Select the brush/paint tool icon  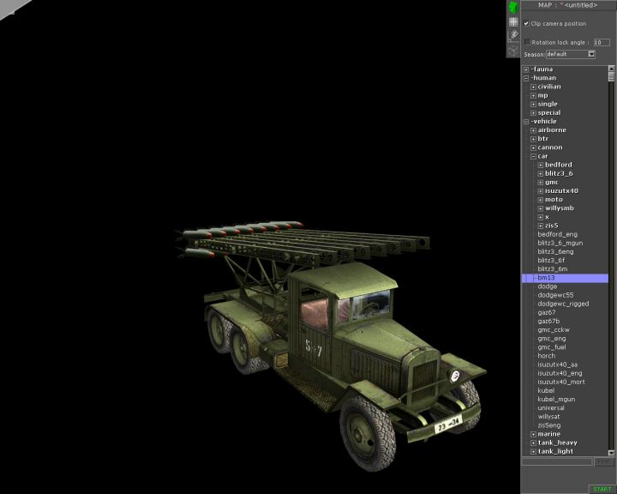[513, 35]
